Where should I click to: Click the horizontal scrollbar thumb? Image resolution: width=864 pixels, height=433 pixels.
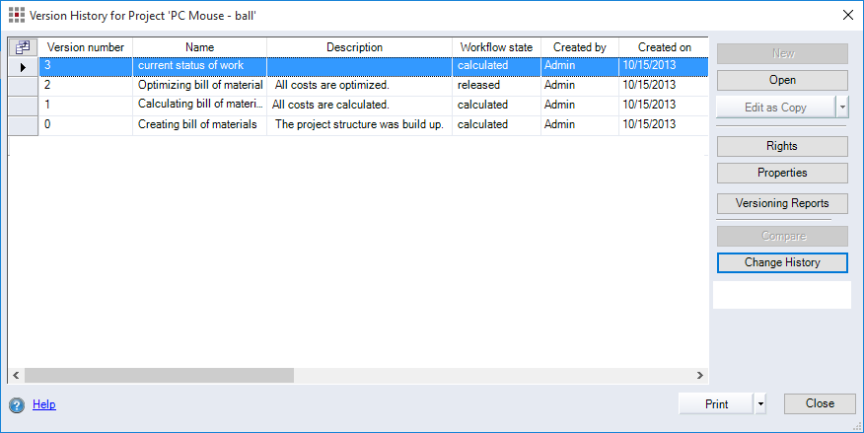(x=159, y=375)
